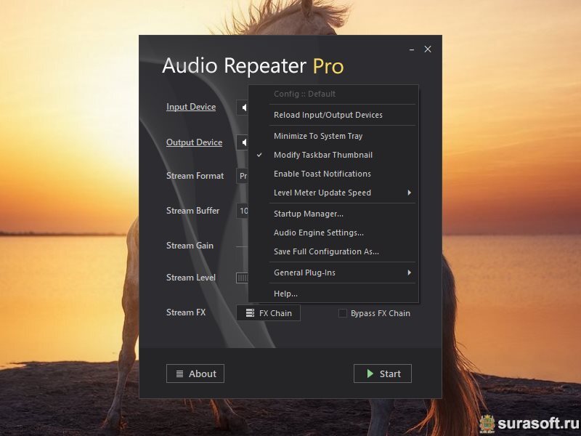Screen dimensions: 581x436
Task: Click the Output Device speaker icon
Action: (x=243, y=142)
